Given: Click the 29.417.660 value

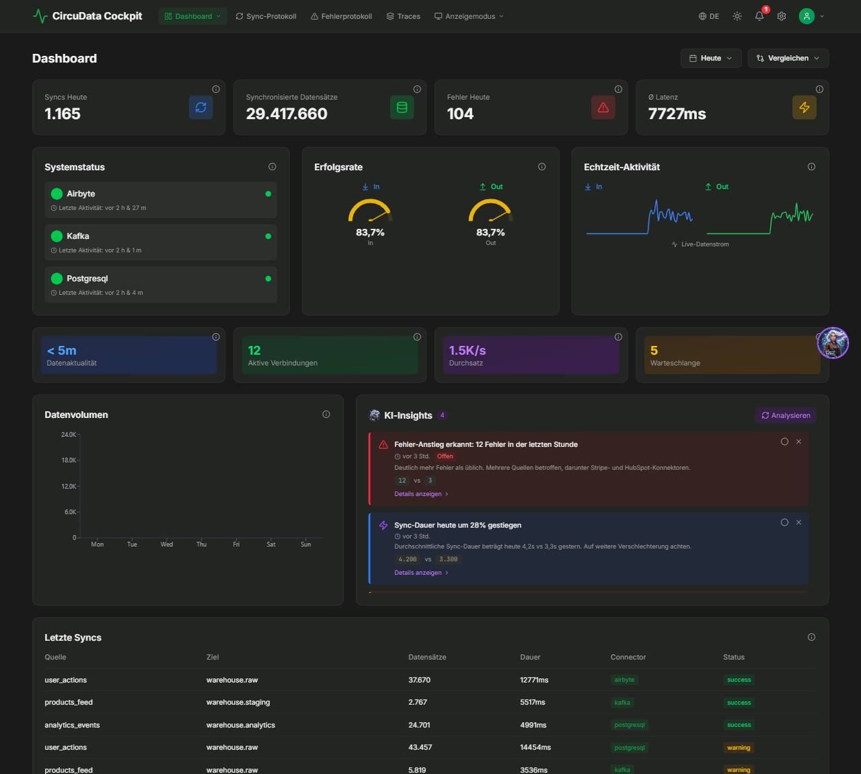Looking at the screenshot, I should (x=287, y=114).
